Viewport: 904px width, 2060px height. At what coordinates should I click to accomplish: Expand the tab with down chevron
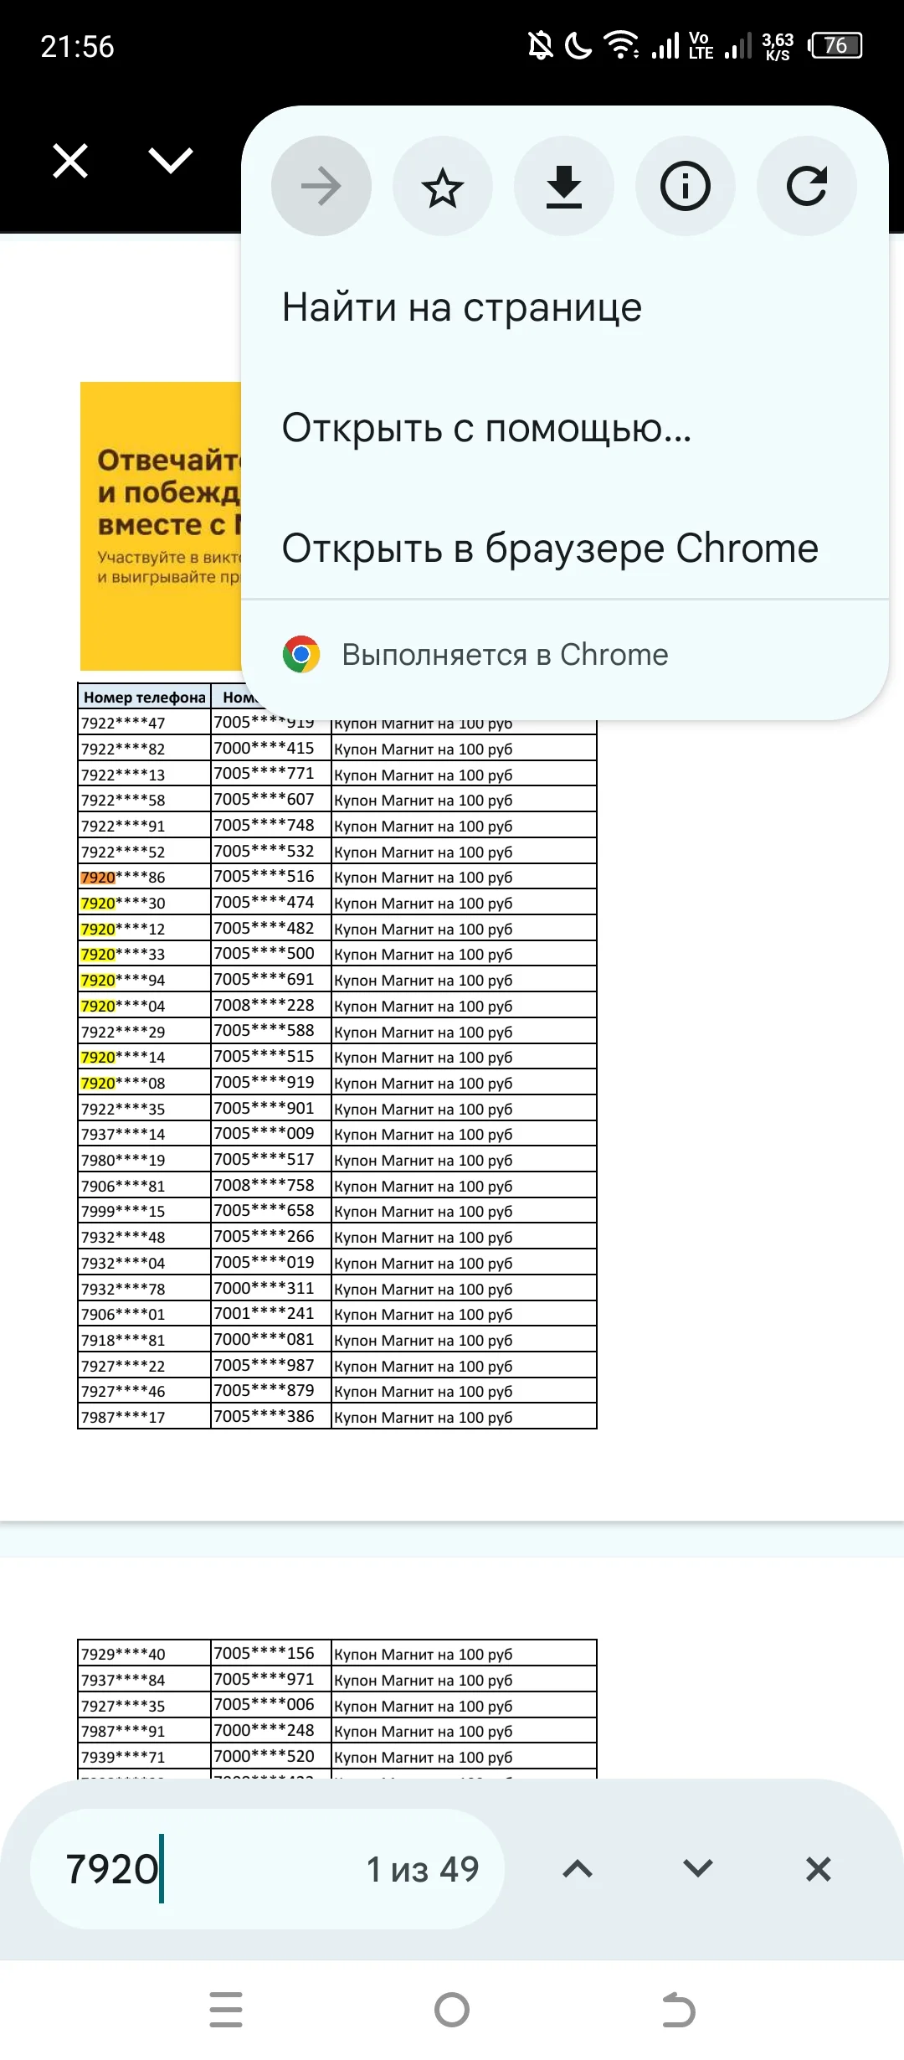171,161
